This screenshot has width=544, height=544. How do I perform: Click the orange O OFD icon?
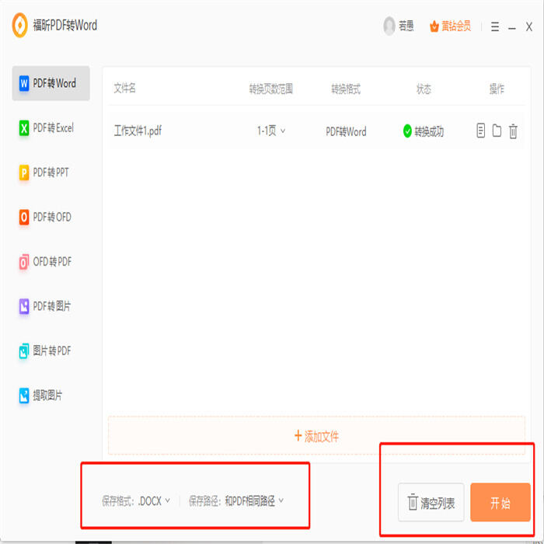24,217
